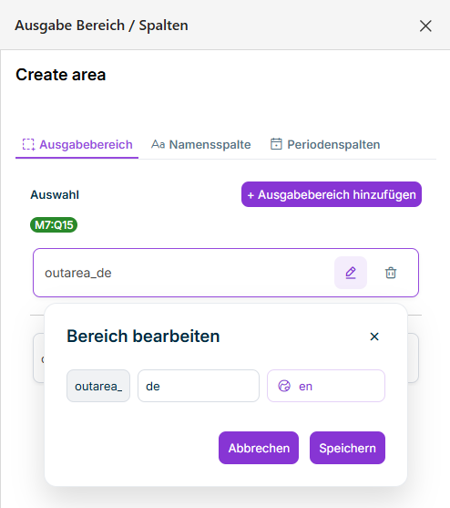
Task: Click the Speichern button
Action: 347,448
